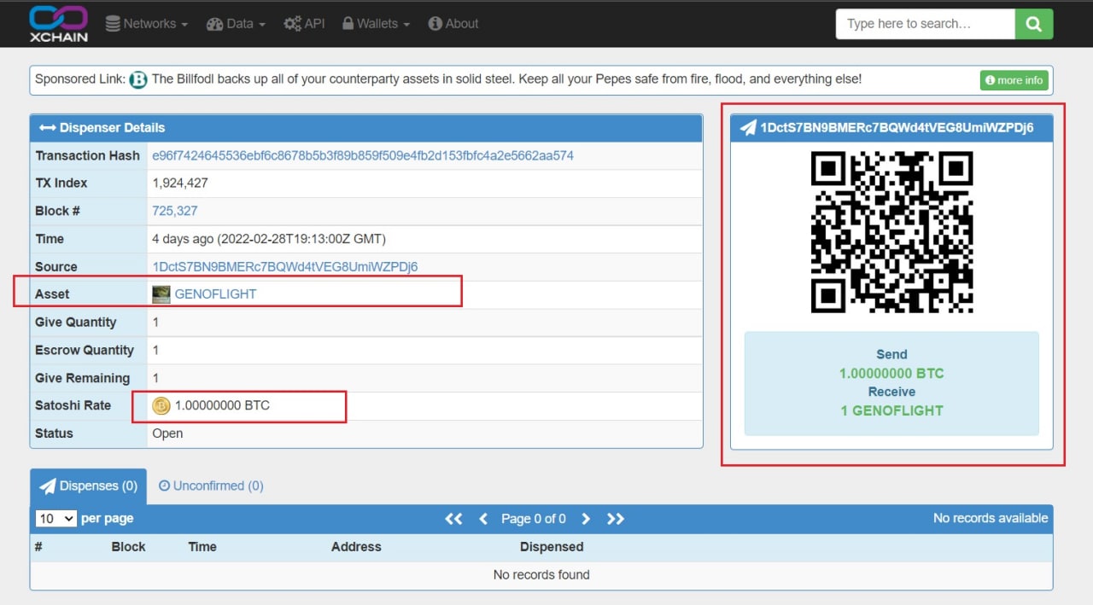This screenshot has height=605, width=1093.
Task: Go to the next page of dispenses
Action: pyautogui.click(x=586, y=519)
